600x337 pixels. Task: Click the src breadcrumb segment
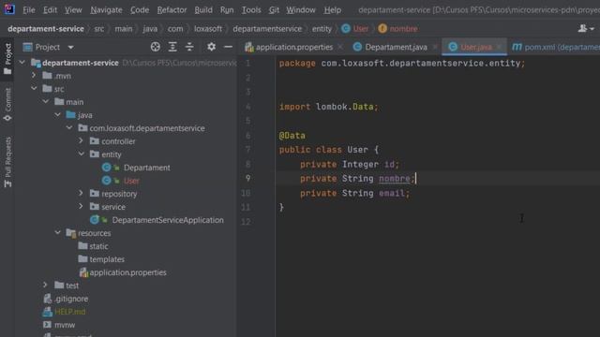click(x=99, y=29)
